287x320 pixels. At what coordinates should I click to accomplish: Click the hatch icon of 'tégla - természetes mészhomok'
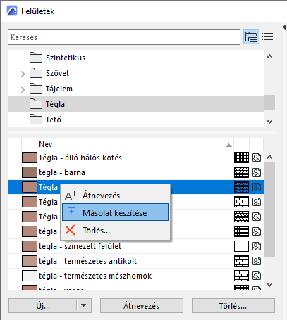(x=241, y=276)
